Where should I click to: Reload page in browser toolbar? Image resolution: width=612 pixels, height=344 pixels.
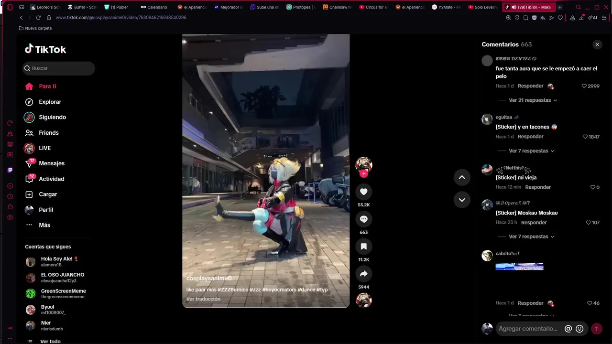point(38,18)
